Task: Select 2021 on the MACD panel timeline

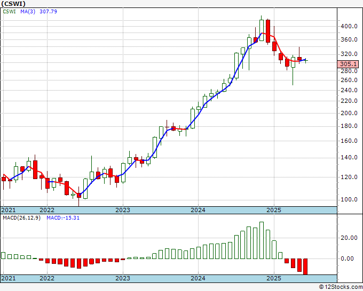Action: [9, 278]
